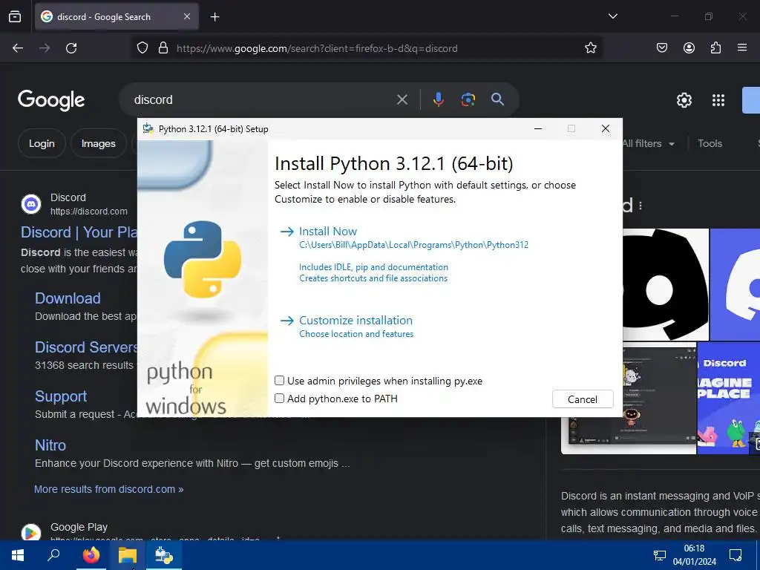
Task: Open the Discord | Your Place result
Action: [79, 232]
